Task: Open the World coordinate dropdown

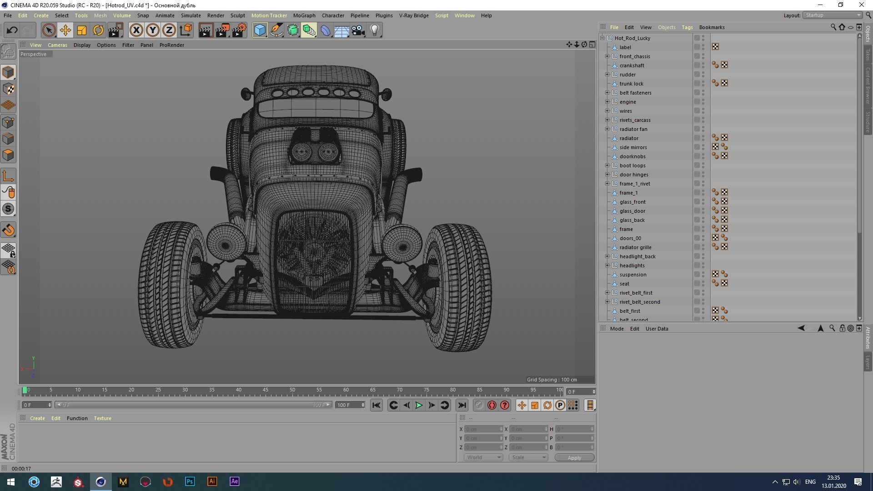Action: coord(483,457)
